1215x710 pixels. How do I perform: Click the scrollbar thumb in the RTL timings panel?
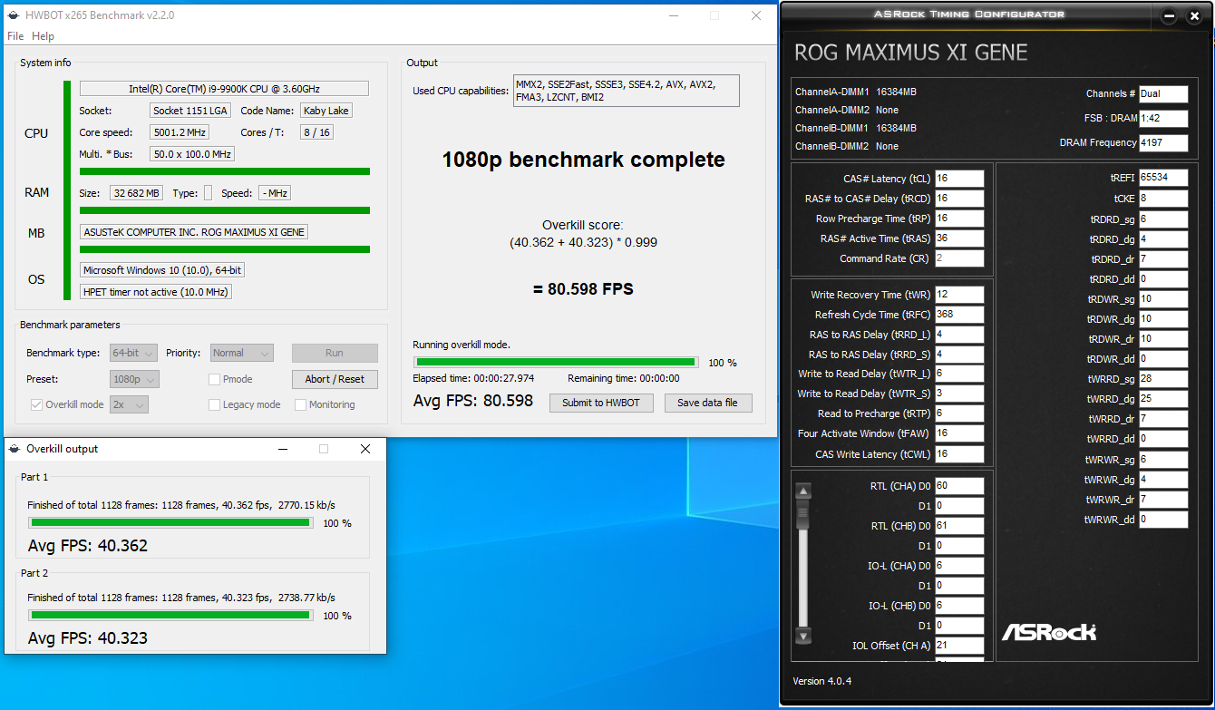pyautogui.click(x=802, y=513)
